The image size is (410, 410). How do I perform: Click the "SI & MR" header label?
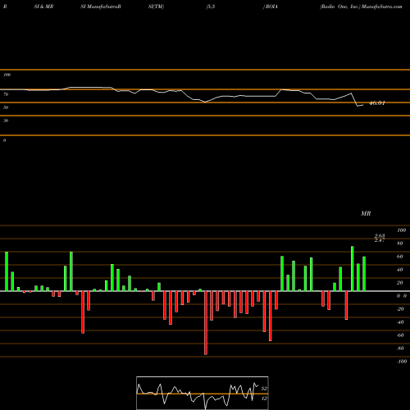point(43,7)
